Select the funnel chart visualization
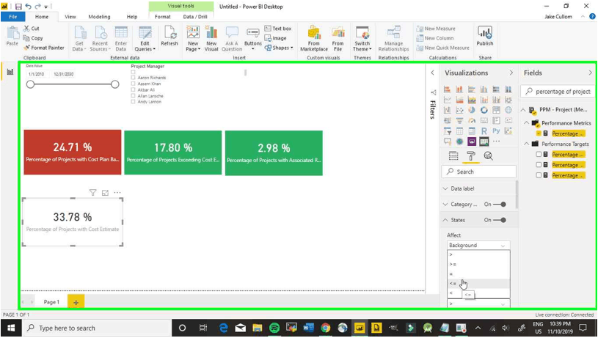 point(459,121)
